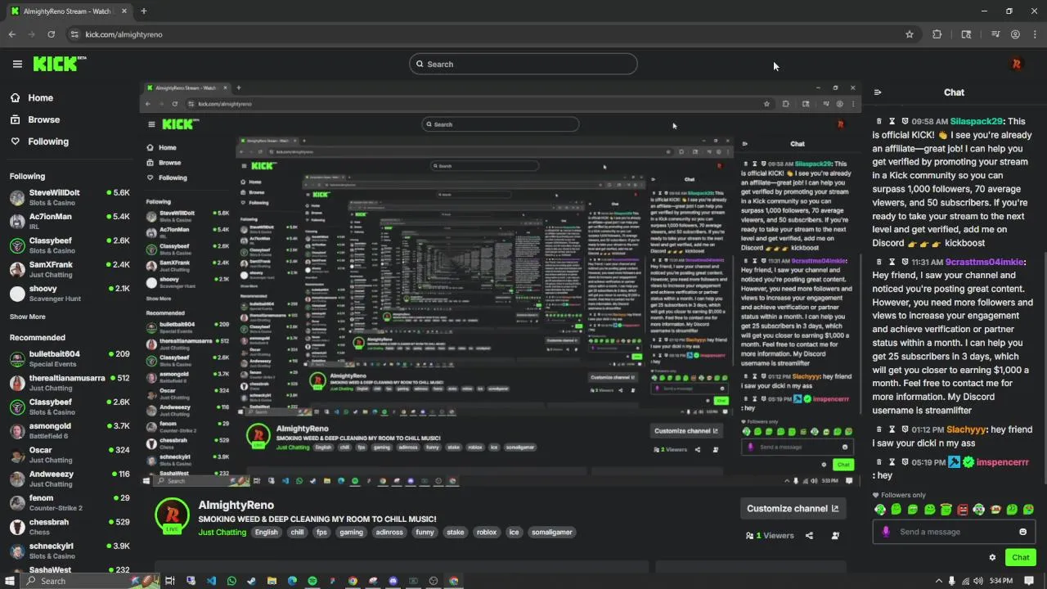This screenshot has width=1047, height=589.
Task: Open the chat settings gear
Action: pyautogui.click(x=992, y=557)
